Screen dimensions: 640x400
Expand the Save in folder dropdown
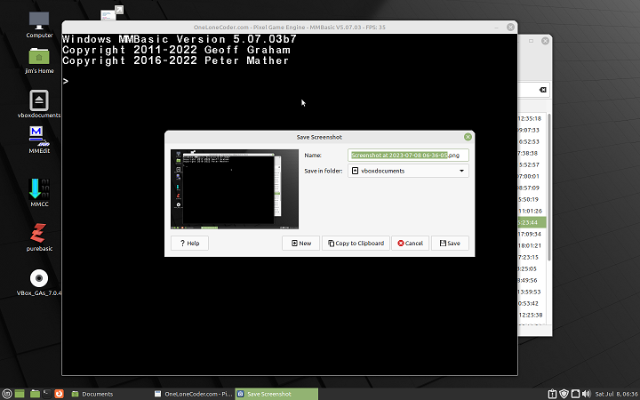point(408,171)
